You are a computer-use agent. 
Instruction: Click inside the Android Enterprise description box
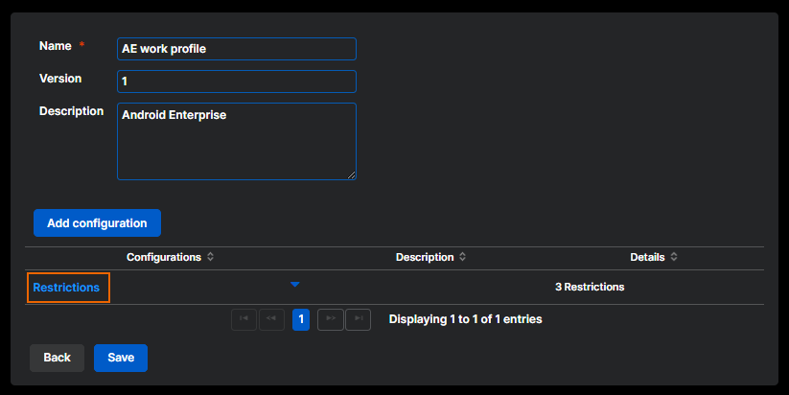tap(236, 141)
